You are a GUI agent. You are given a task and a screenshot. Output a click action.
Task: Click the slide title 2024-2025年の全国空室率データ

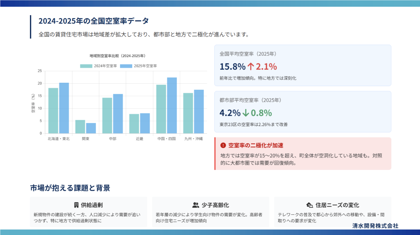[94, 21]
